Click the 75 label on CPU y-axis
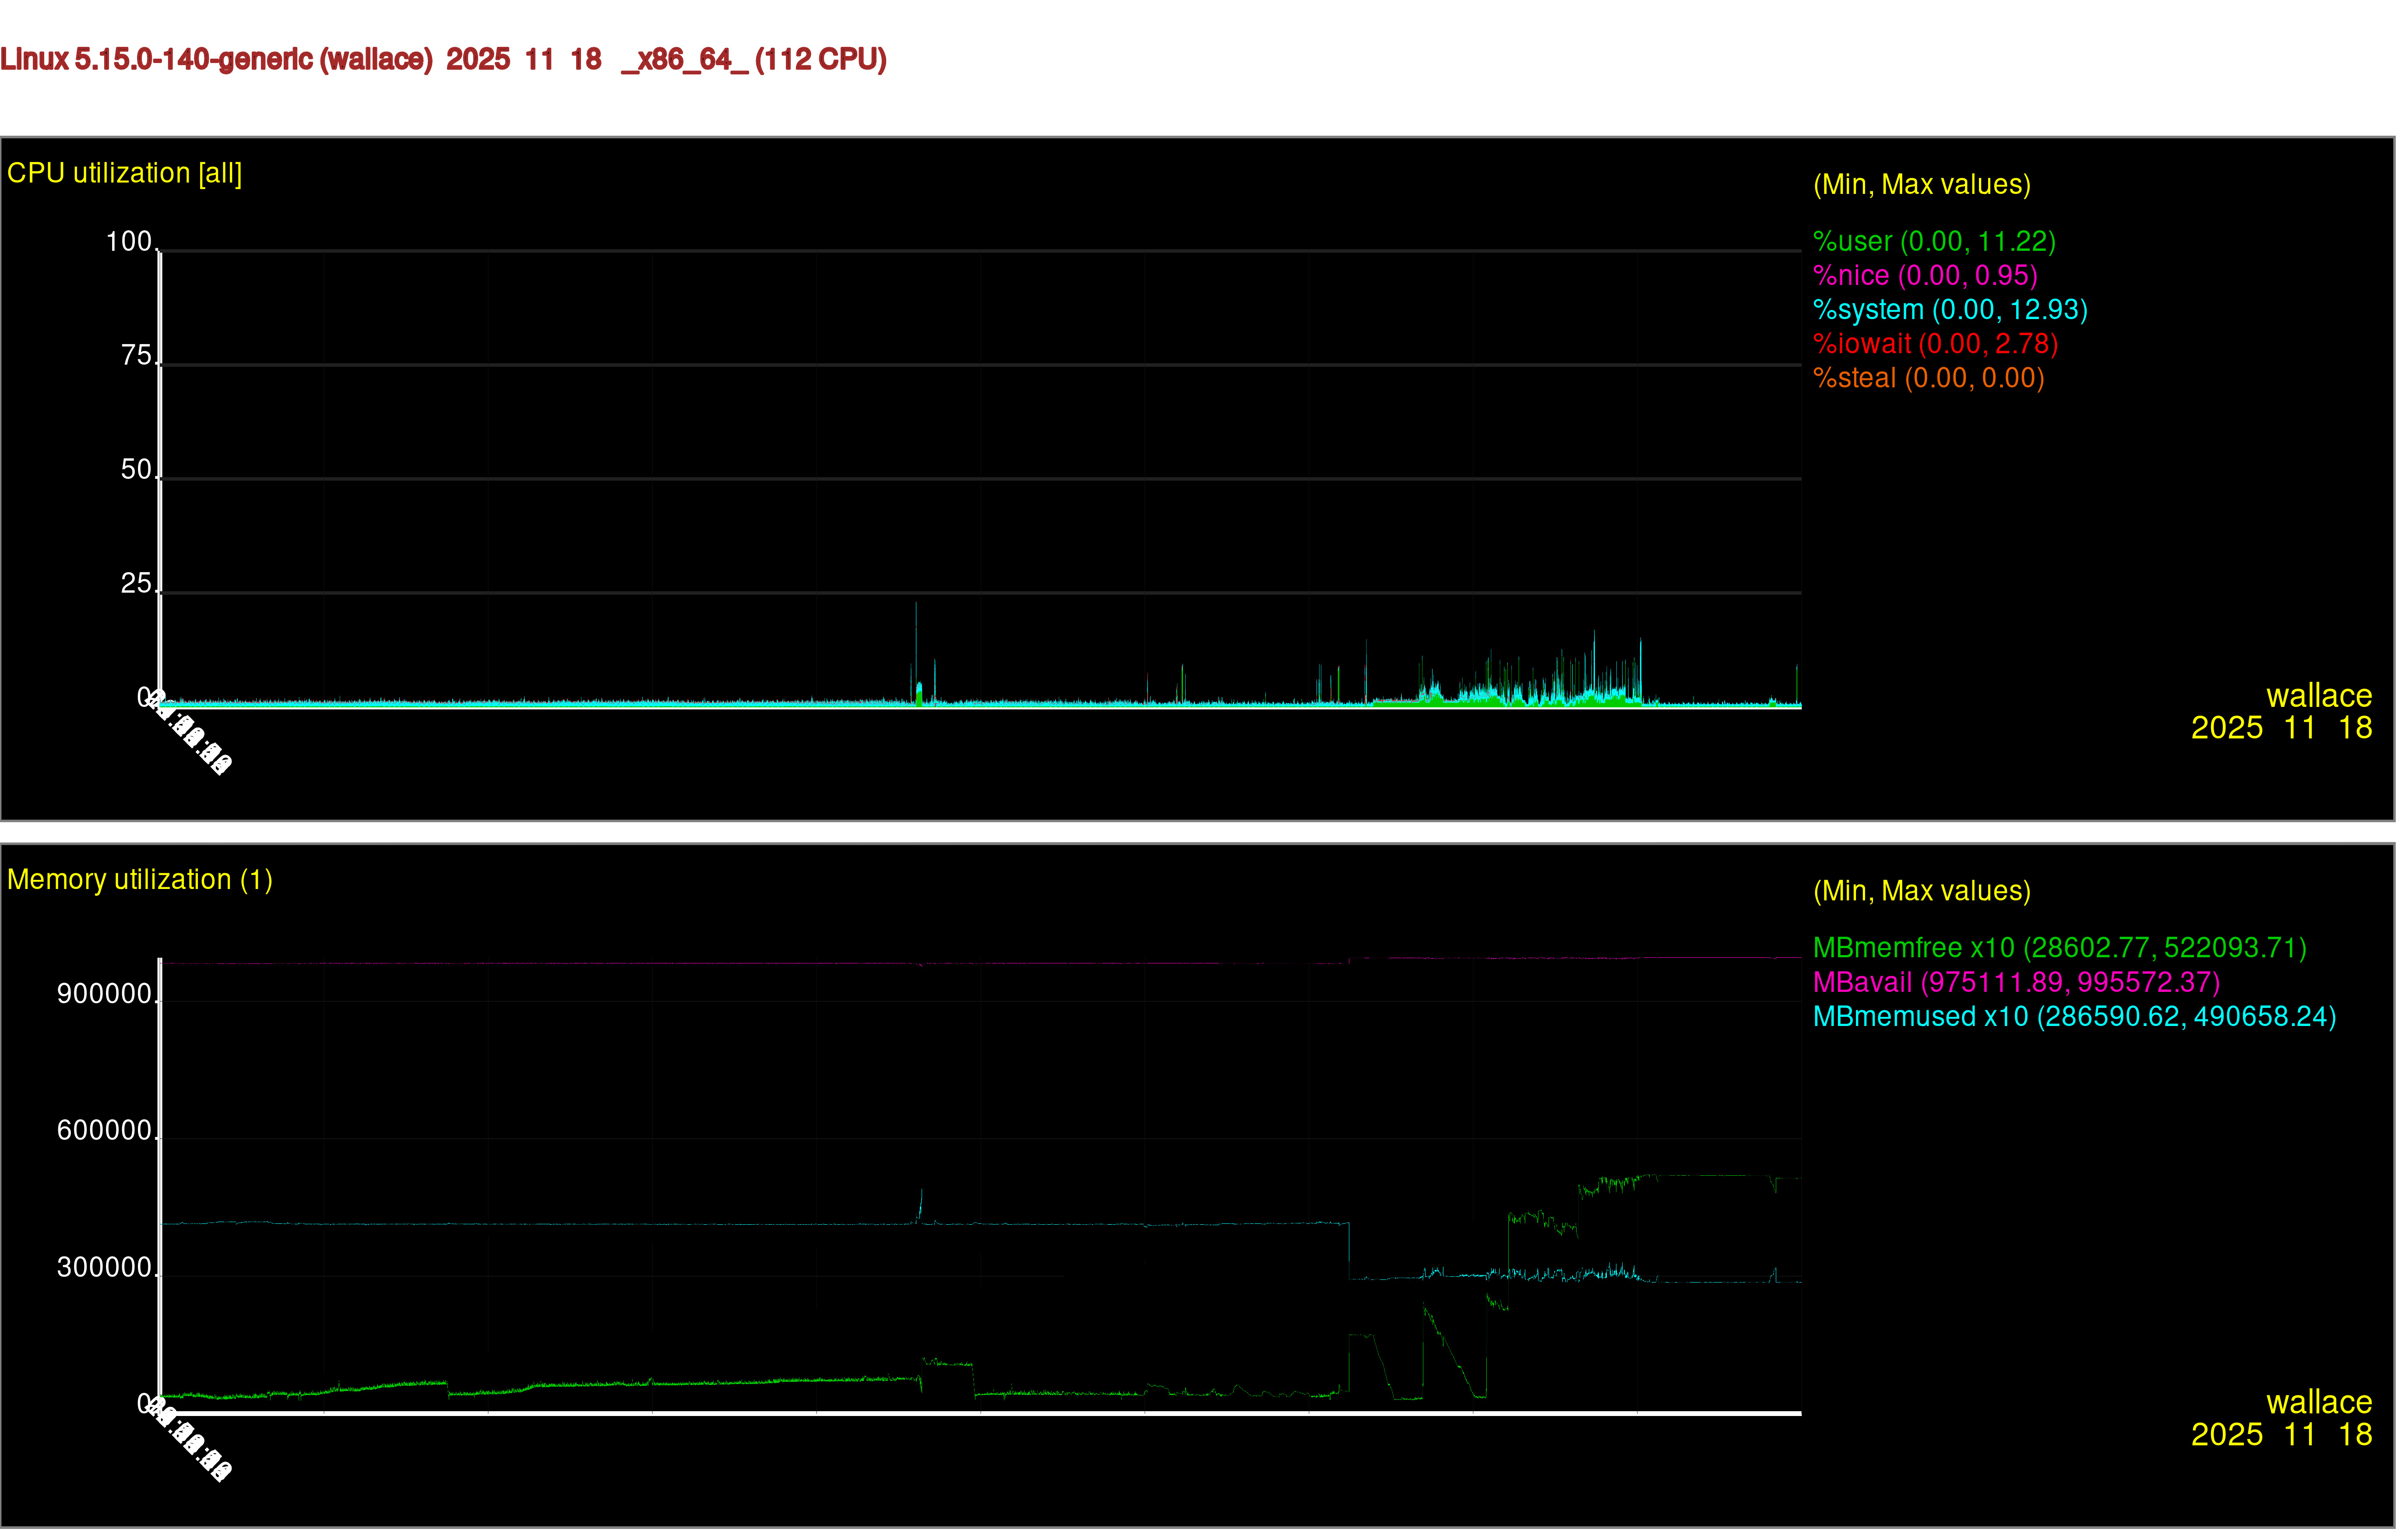The width and height of the screenshot is (2408, 1532). coord(136,356)
